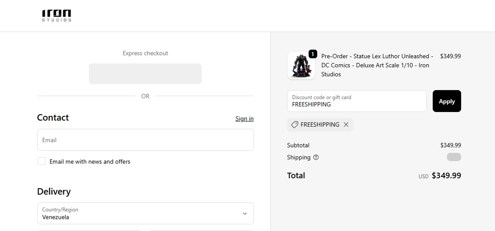Image resolution: width=495 pixels, height=231 pixels.
Task: Click the Contact section heading
Action: point(53,118)
